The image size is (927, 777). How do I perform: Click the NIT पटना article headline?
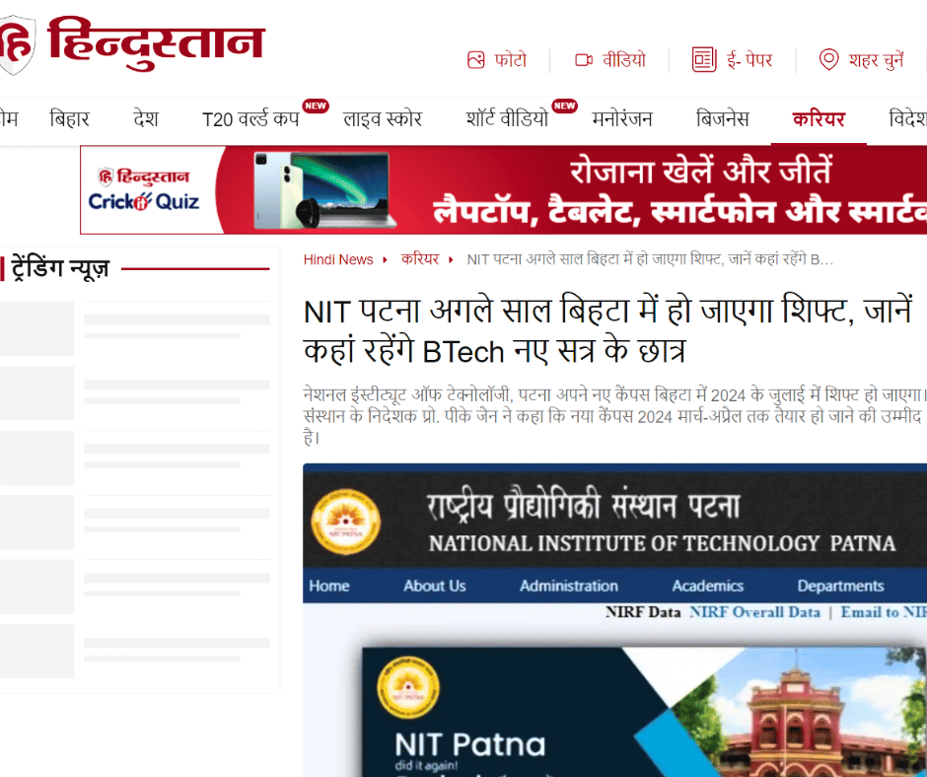point(608,331)
